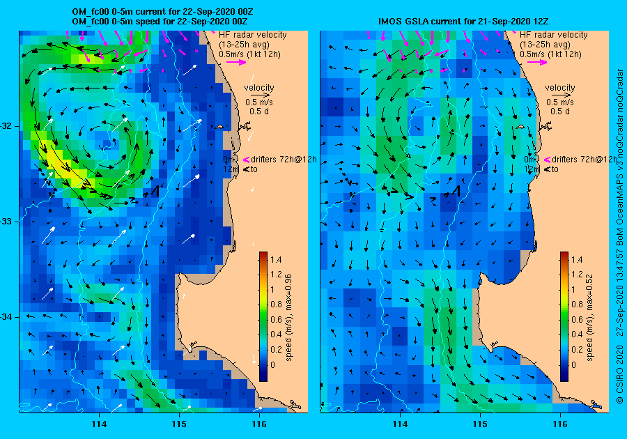
Task: Click the magenta HF radar legend arrow in right map
Action: coord(537,62)
